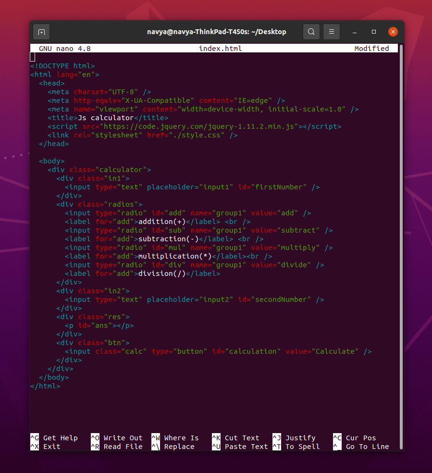This screenshot has height=473, width=432.
Task: Click the navya@navya-ThinkPad-T450s window title
Action: 216,32
